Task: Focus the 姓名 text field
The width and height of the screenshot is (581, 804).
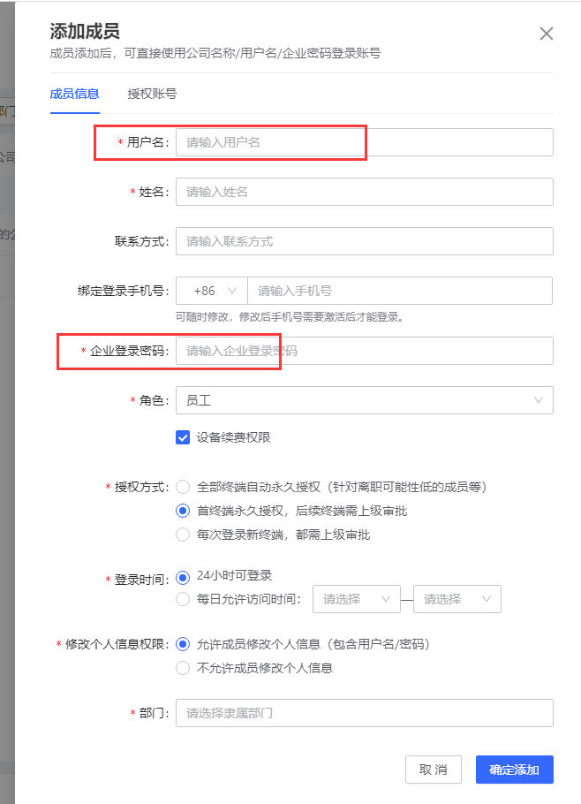Action: pos(364,192)
